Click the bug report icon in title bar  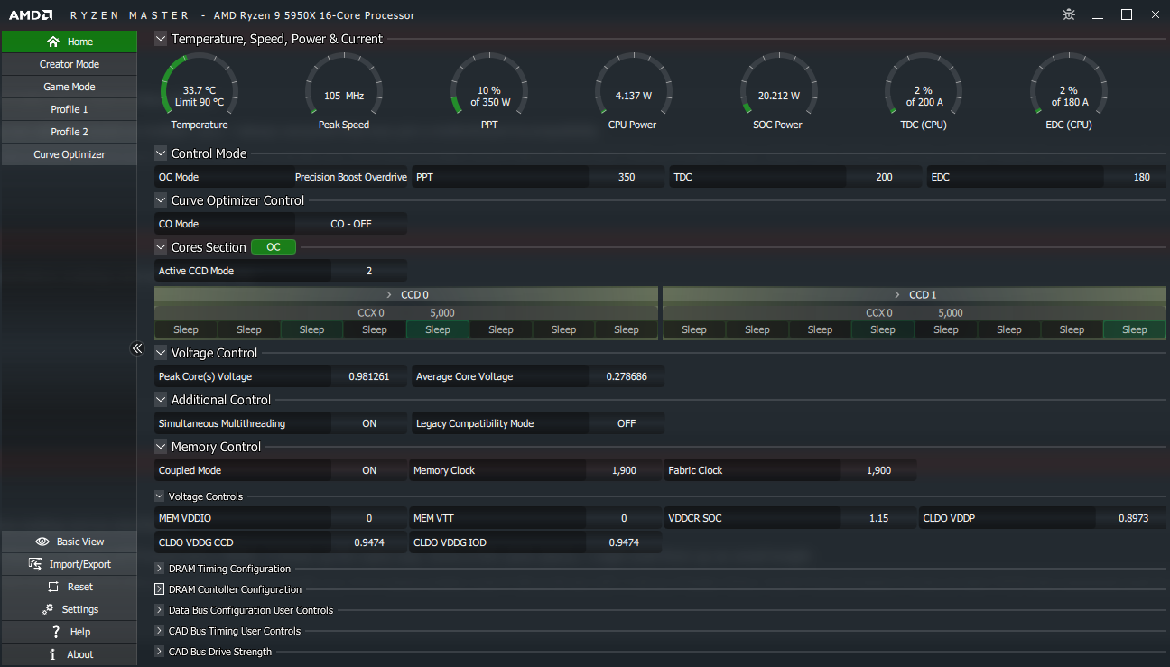1069,15
